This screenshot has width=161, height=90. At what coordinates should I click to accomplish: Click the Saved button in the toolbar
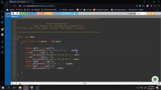point(57,13)
